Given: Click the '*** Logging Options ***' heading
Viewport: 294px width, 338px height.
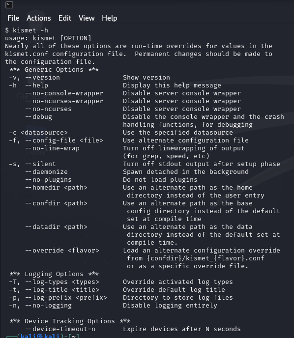Looking at the screenshot, I should (x=54, y=274).
